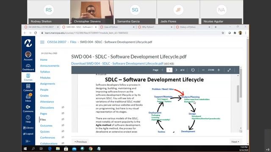Click hidden-eye icon next to Pages
The height and width of the screenshot is (152, 271).
(63, 114)
